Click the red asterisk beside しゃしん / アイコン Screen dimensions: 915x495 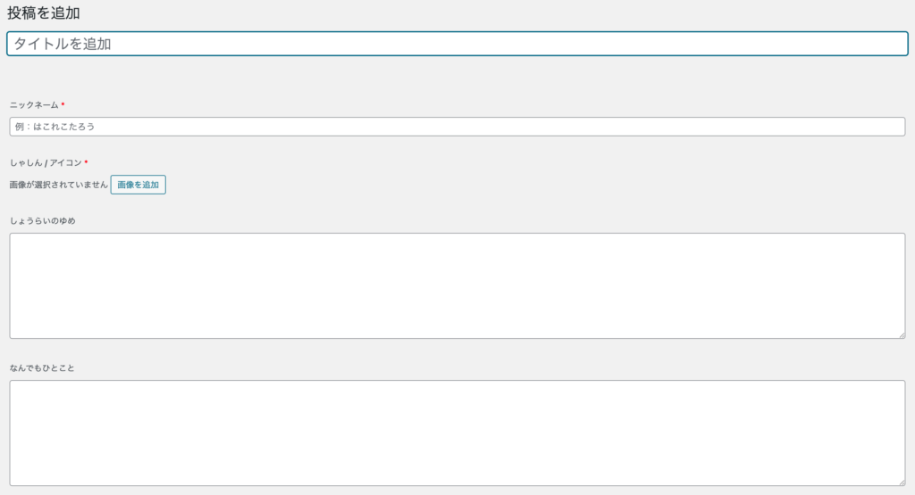click(x=86, y=162)
